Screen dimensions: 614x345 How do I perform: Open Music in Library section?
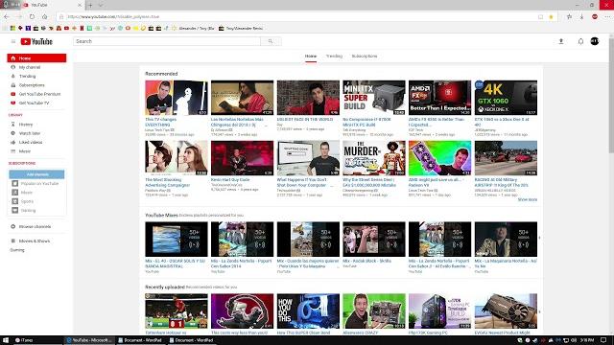coord(24,151)
